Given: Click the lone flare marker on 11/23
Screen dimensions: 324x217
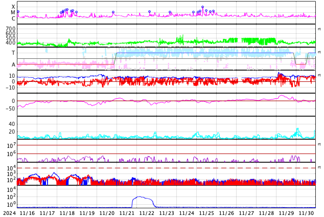Looking at the screenshot, I should pyautogui.click(x=170, y=12).
